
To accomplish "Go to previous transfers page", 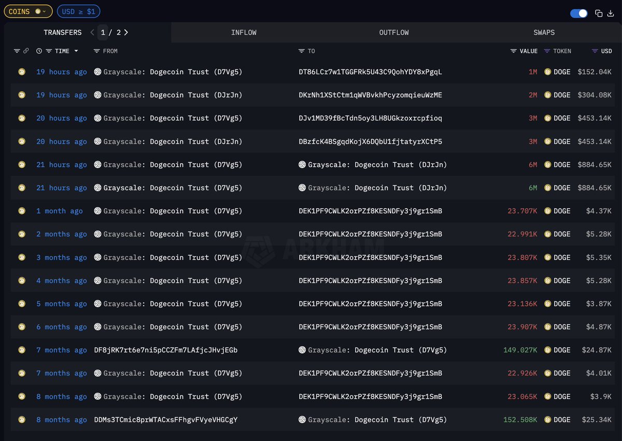I will tap(92, 32).
